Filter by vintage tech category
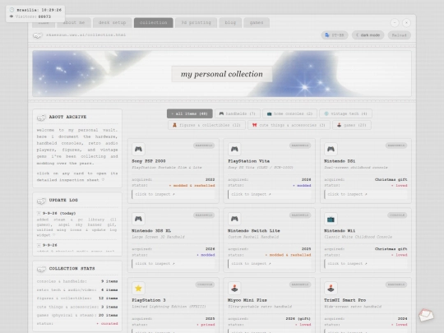 (x=345, y=113)
